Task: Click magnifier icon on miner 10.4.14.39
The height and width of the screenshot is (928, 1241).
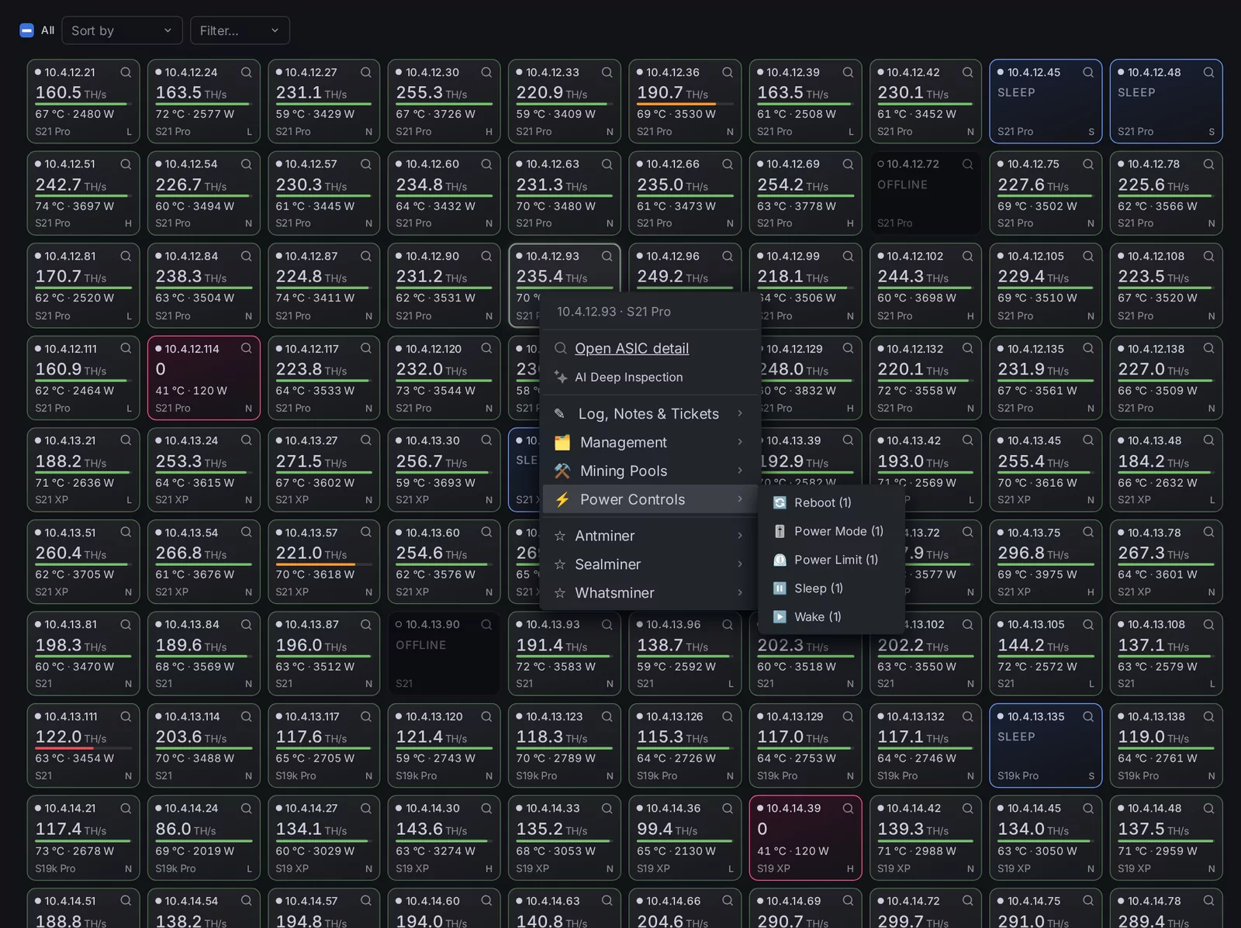Action: [848, 808]
